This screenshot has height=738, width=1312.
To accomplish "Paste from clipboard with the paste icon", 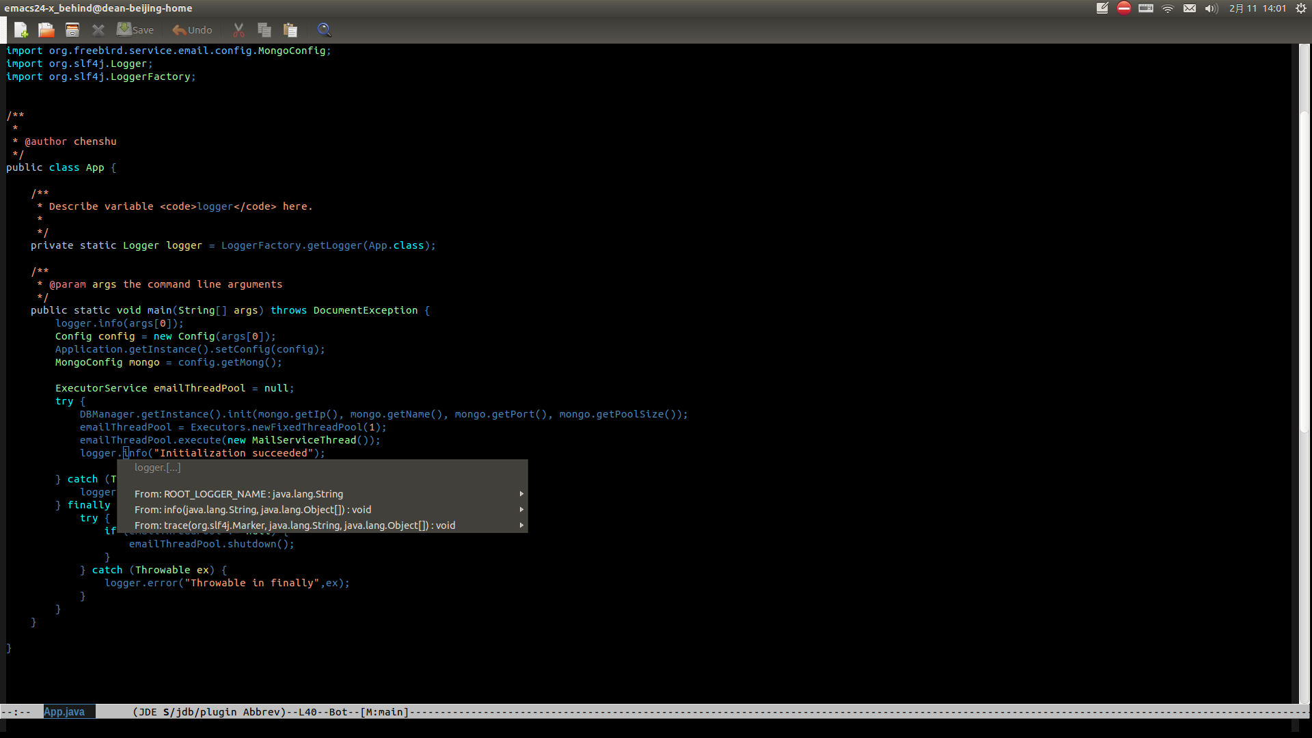I will click(x=290, y=30).
